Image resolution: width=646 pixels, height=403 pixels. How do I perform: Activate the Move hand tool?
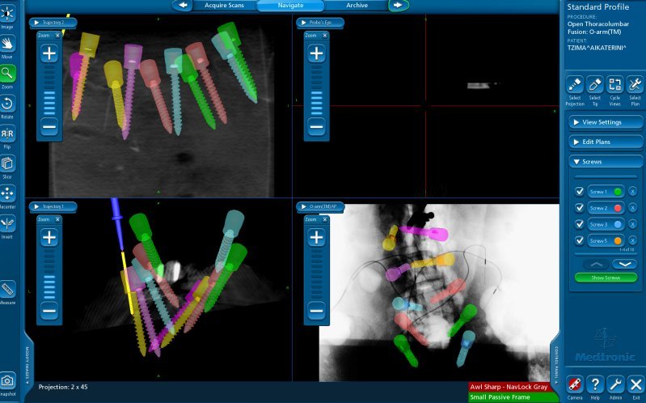(x=7, y=44)
